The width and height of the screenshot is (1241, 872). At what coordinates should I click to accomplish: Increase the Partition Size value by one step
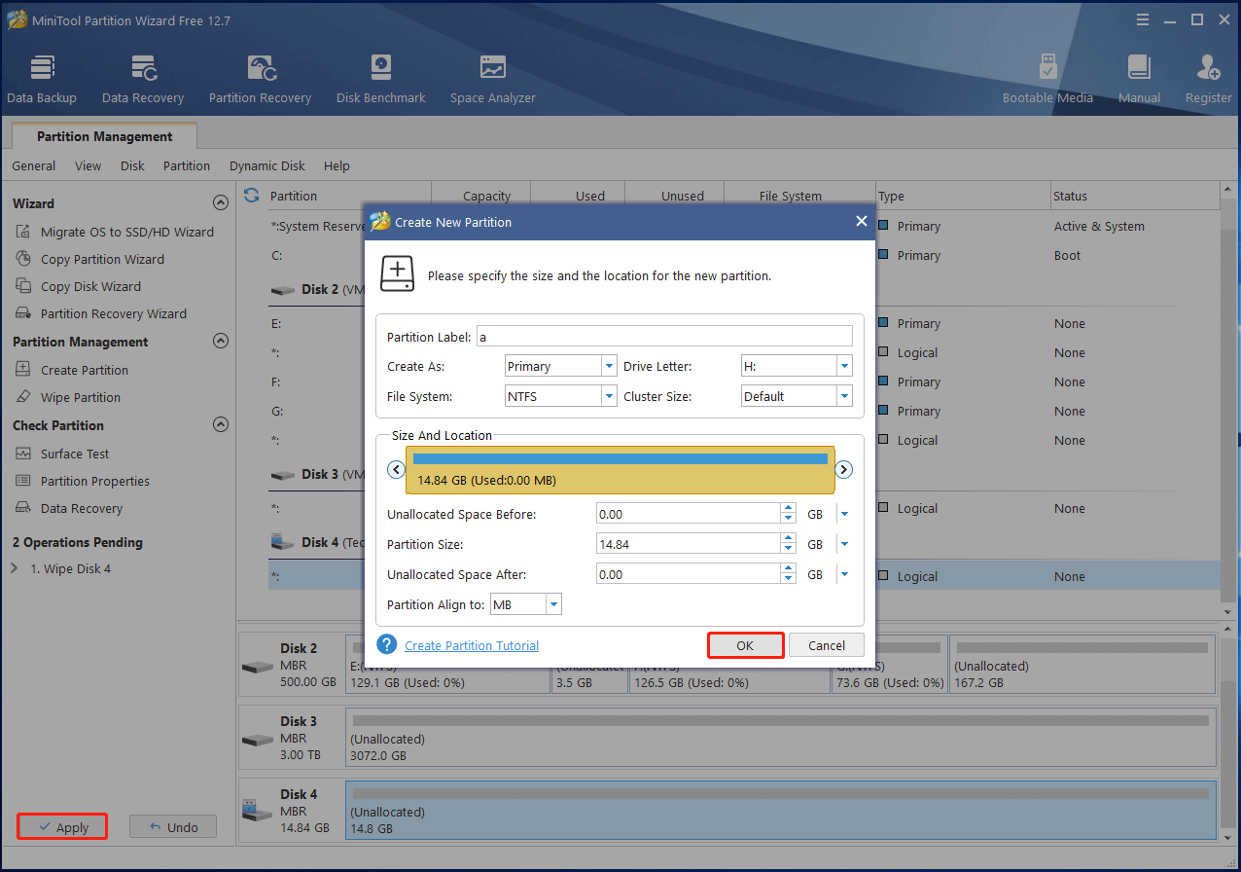[x=788, y=539]
